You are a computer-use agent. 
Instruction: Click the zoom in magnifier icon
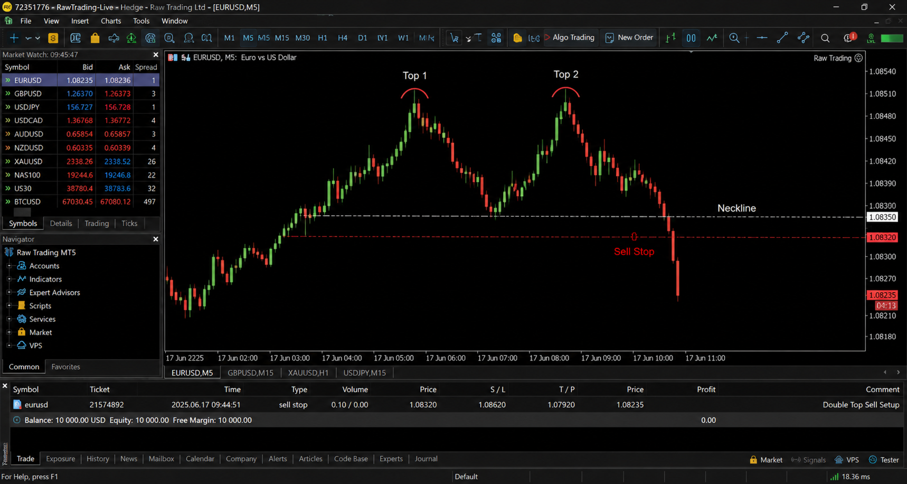point(734,38)
